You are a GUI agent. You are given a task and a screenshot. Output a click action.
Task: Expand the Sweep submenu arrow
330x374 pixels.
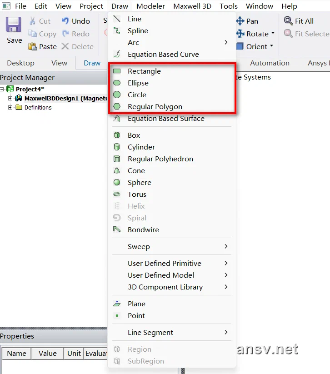[226, 246]
